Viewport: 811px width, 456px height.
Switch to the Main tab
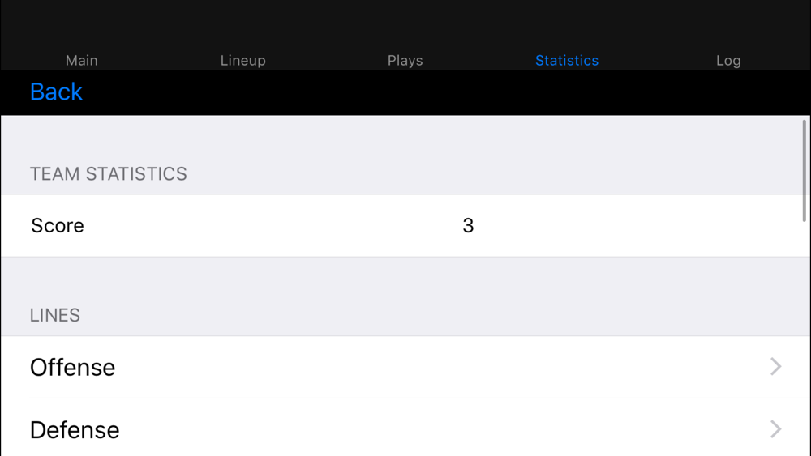[82, 61]
